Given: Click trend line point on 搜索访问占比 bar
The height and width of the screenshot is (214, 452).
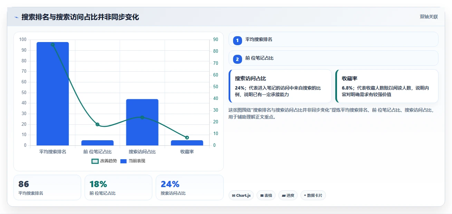Looking at the screenshot, I should tap(142, 117).
